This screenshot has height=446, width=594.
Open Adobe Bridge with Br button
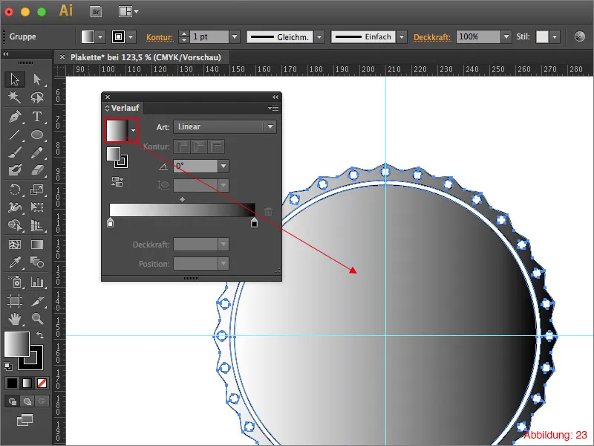[x=97, y=12]
